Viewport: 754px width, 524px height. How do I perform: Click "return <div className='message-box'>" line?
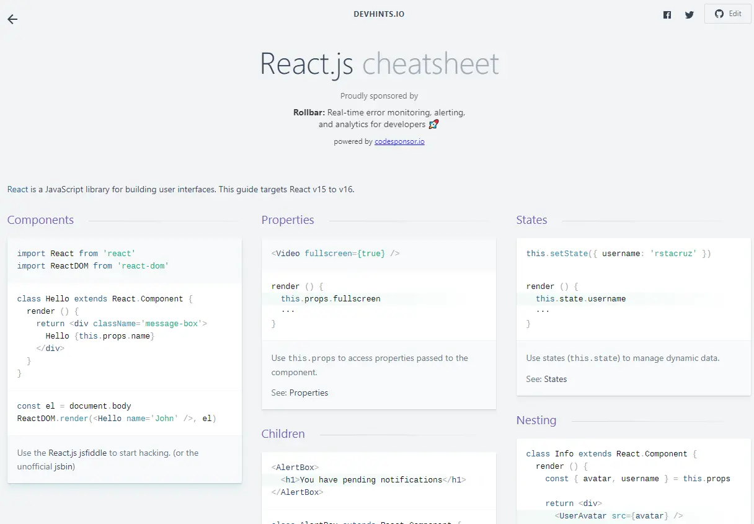pyautogui.click(x=122, y=324)
